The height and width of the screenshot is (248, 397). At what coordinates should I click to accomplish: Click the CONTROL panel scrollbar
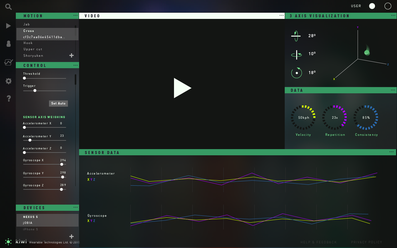click(75, 79)
